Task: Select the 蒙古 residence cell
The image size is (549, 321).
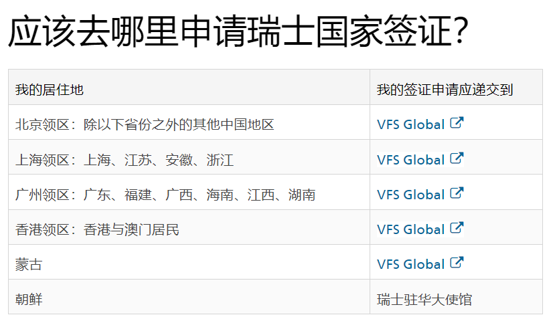Action: click(x=189, y=262)
